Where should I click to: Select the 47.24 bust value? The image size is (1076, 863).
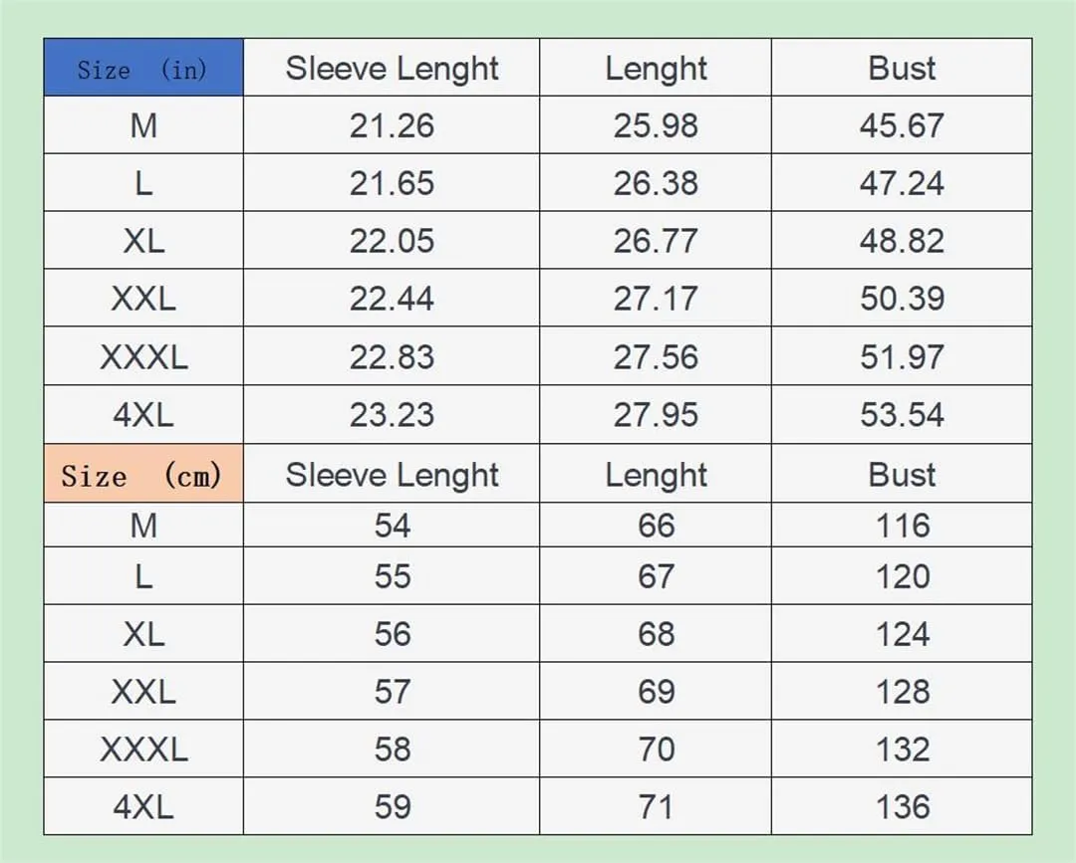pyautogui.click(x=902, y=182)
